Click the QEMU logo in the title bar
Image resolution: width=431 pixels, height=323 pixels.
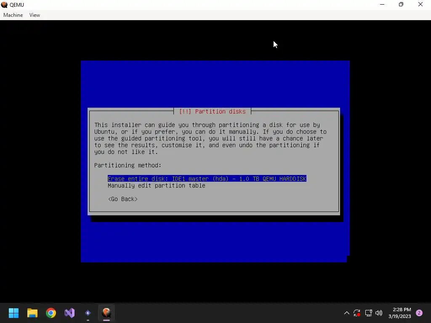click(4, 5)
